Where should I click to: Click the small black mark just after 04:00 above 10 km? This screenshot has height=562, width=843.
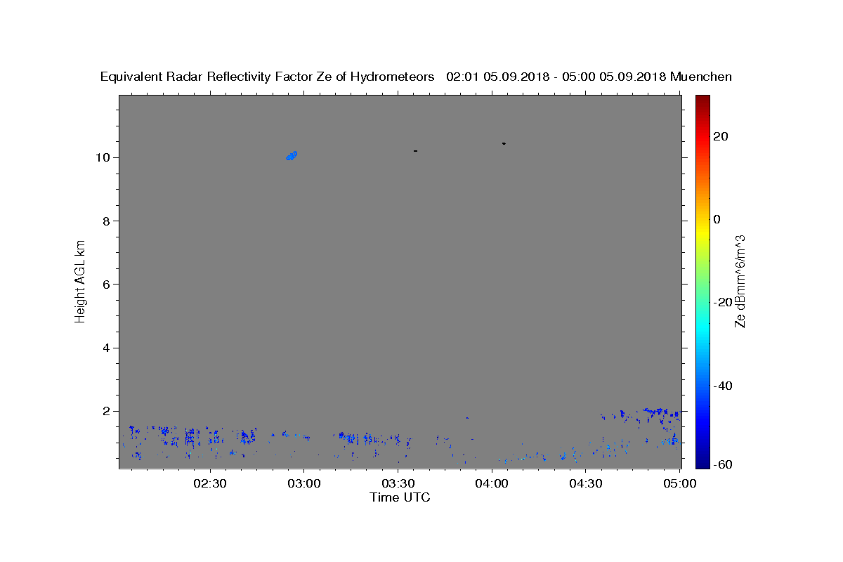(504, 143)
